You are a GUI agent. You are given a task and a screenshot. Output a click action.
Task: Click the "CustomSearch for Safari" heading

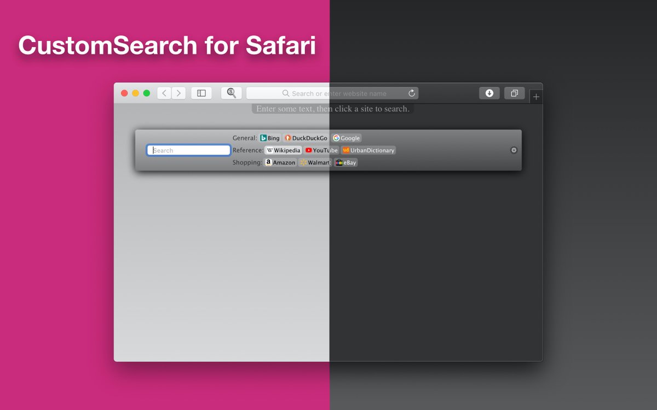(x=167, y=45)
